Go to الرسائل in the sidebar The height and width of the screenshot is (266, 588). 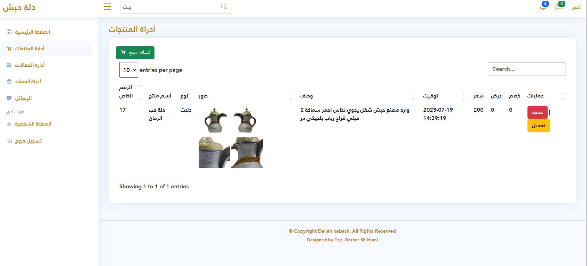point(23,98)
